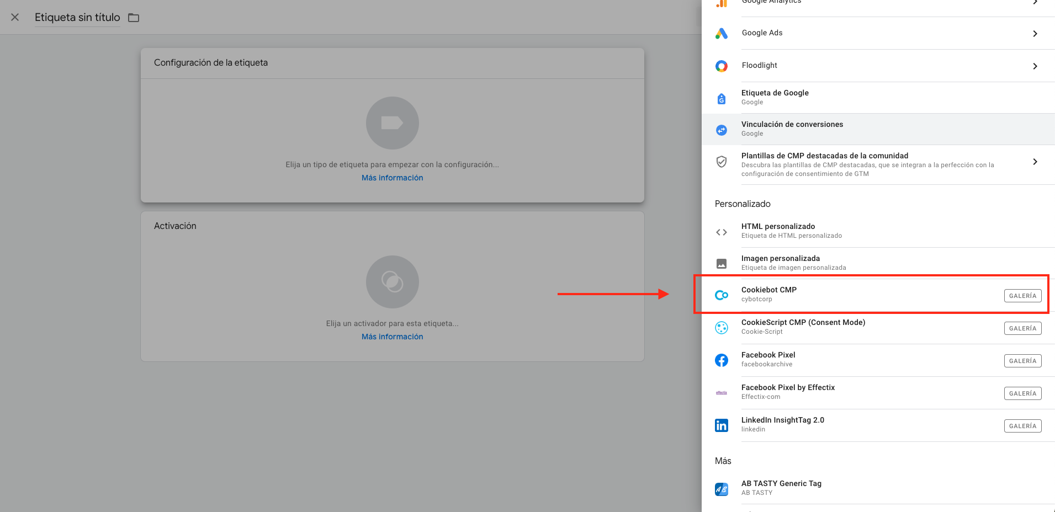Click the Floodlight colorful circle icon
The height and width of the screenshot is (512, 1055).
[x=722, y=66]
